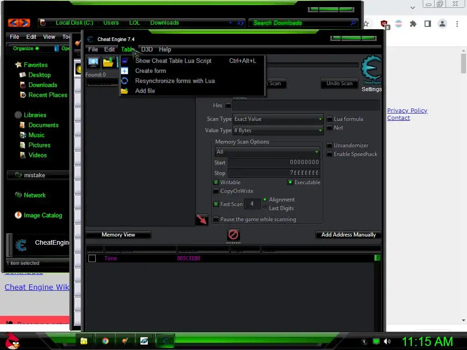The width and height of the screenshot is (467, 350).
Task: Click the red clear list circle icon
Action: [x=233, y=235]
